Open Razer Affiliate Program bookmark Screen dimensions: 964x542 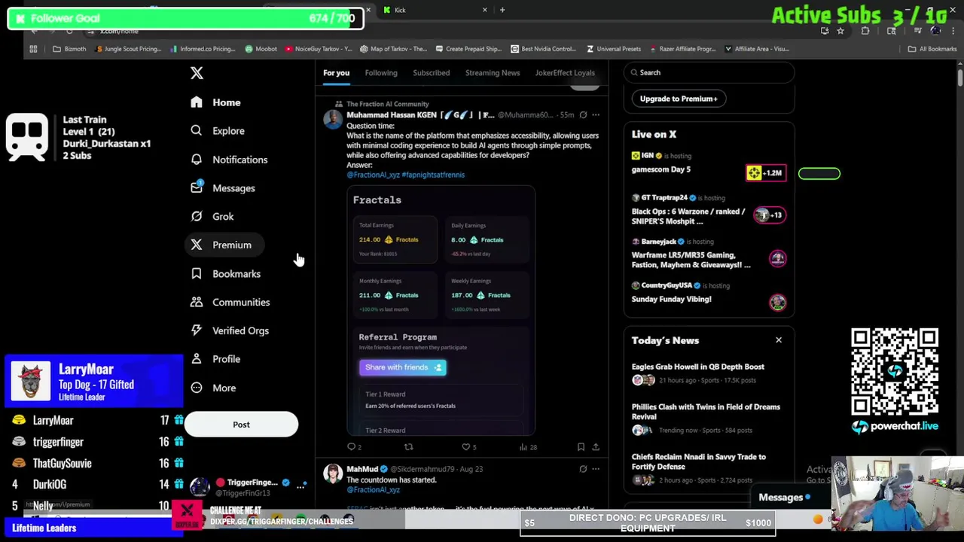coord(682,49)
